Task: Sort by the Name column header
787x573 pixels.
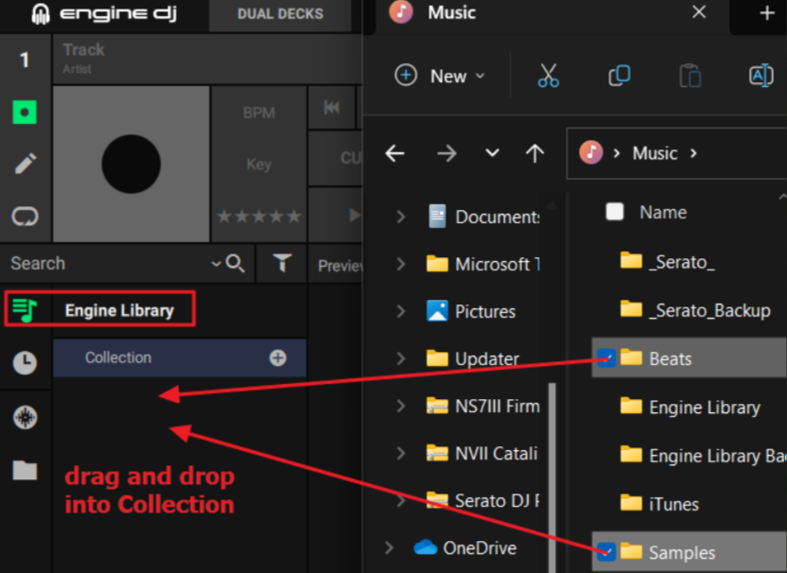Action: point(662,212)
